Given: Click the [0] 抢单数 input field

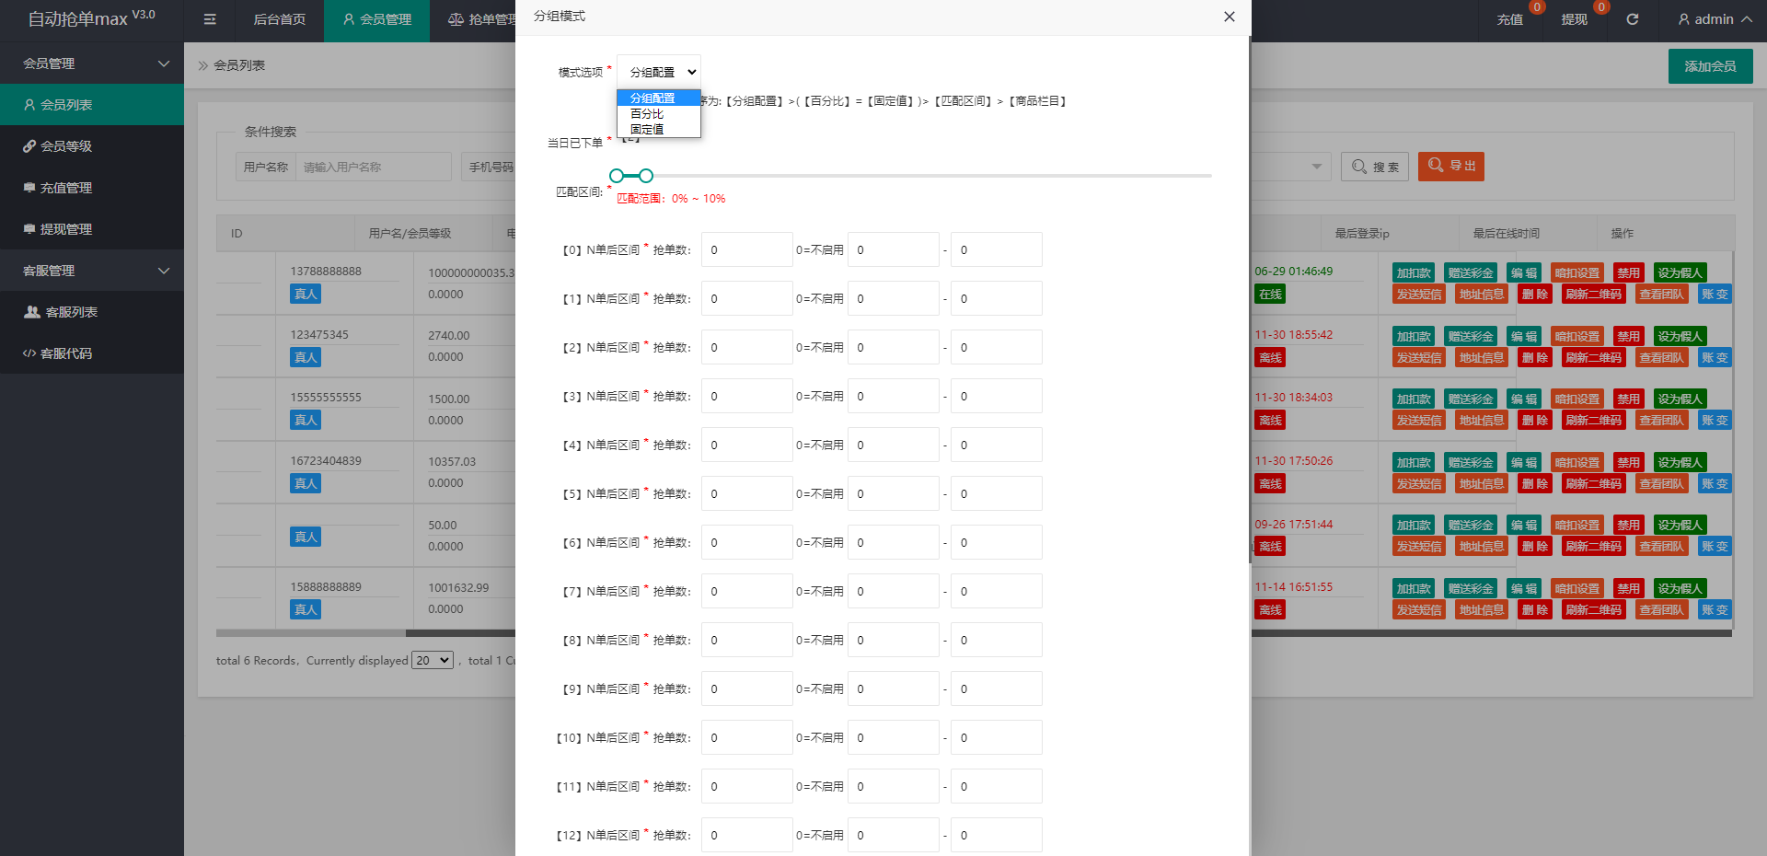Looking at the screenshot, I should [746, 249].
